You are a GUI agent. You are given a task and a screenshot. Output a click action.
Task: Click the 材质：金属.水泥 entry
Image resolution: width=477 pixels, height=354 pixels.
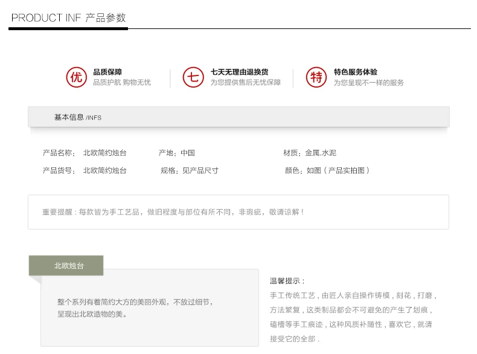click(x=310, y=153)
